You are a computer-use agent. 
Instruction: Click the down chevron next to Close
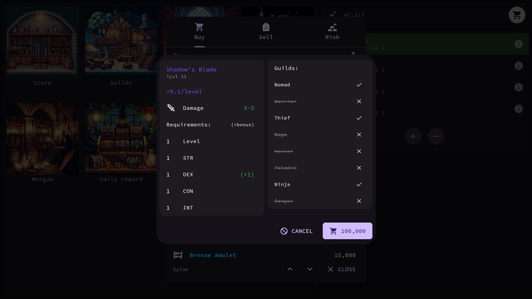pyautogui.click(x=310, y=269)
